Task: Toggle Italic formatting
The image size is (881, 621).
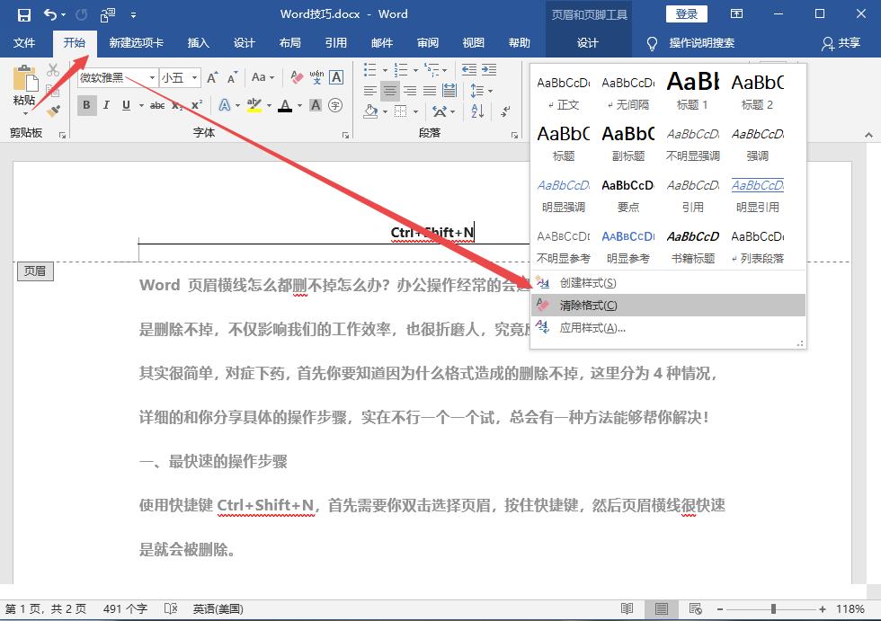Action: coord(106,105)
